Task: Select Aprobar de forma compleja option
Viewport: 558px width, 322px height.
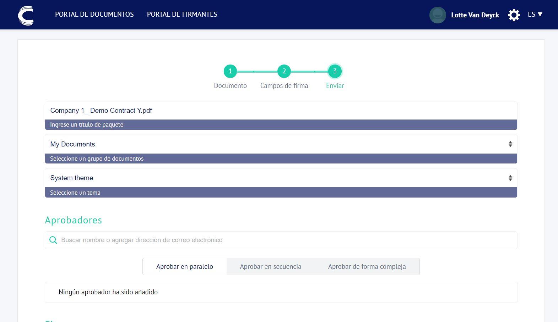Action: pyautogui.click(x=367, y=266)
